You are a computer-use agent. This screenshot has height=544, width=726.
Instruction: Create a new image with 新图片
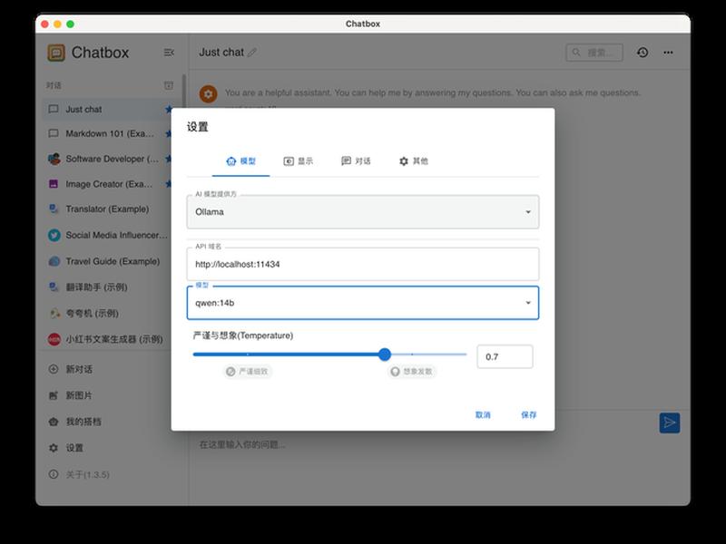click(107, 395)
